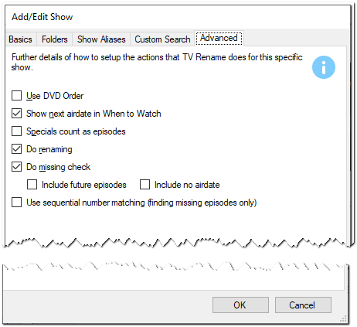Confirm changes with the OK button

point(240,305)
